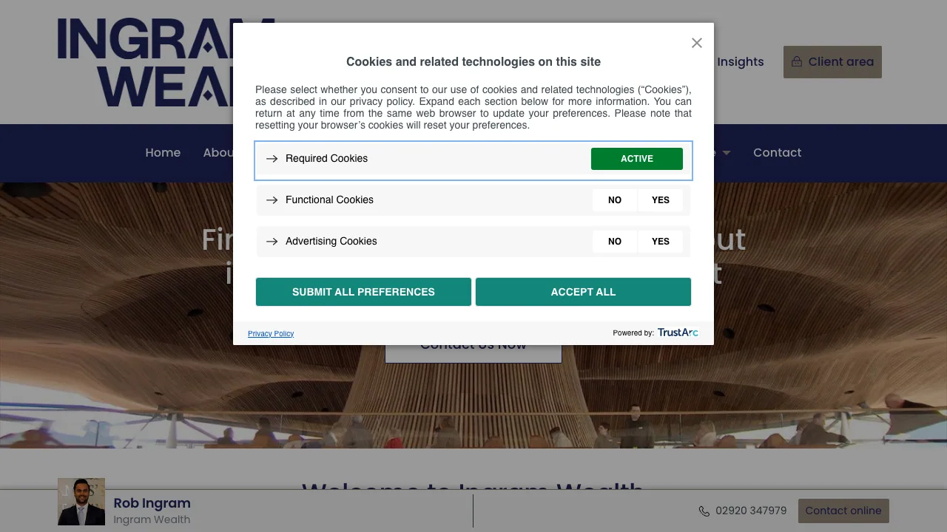The image size is (947, 532).
Task: Click the arrow icon before Functional Cookies
Action: 272,199
